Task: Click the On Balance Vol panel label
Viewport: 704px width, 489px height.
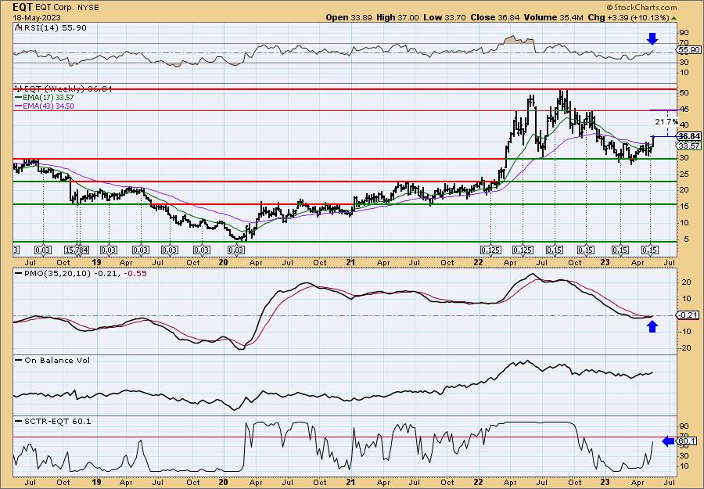Action: point(52,360)
